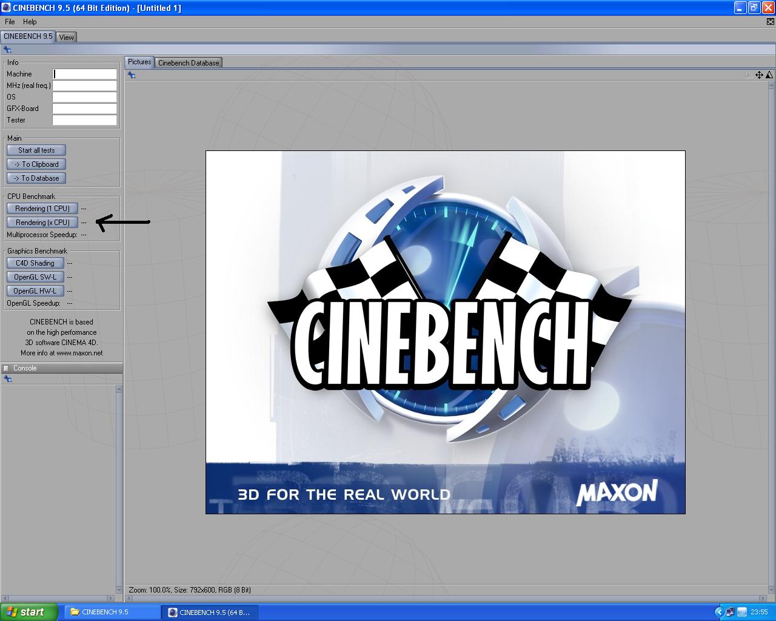Image resolution: width=776 pixels, height=621 pixels.
Task: Click the four-arrow move icon in Pictures panel
Action: point(760,75)
